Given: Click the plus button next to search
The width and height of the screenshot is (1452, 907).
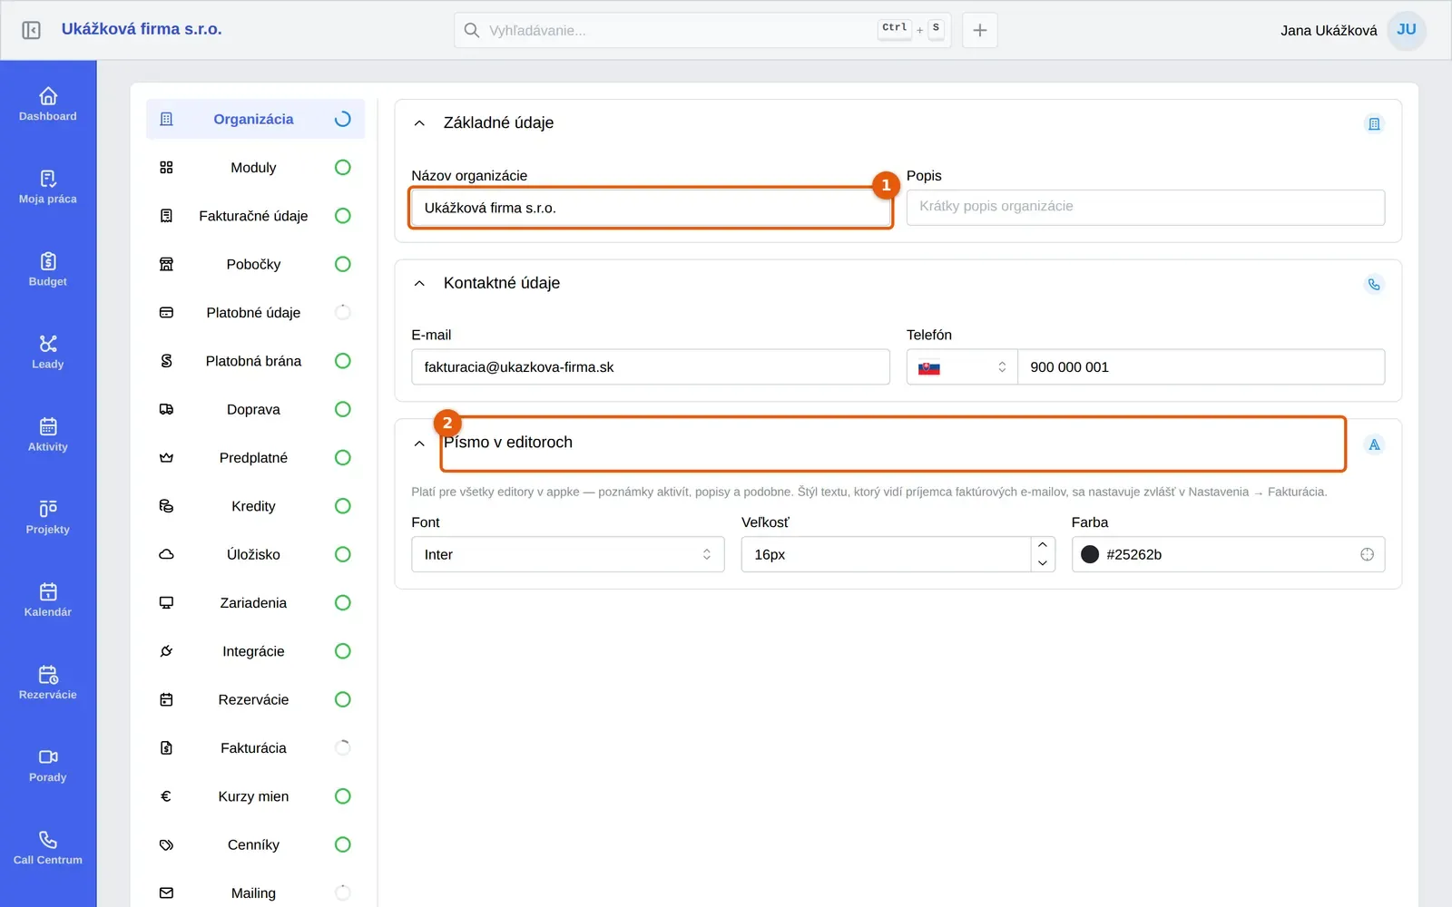Looking at the screenshot, I should pyautogui.click(x=980, y=30).
